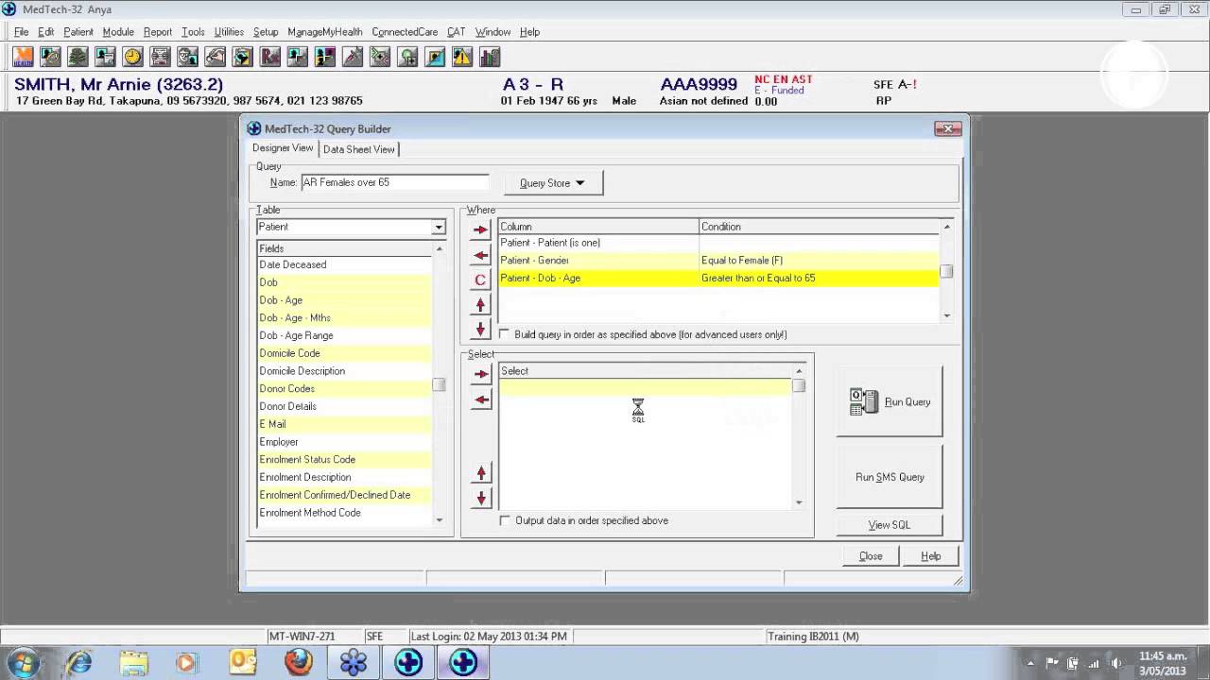Move Select item down with red down arrow
The width and height of the screenshot is (1210, 680).
pyautogui.click(x=481, y=498)
